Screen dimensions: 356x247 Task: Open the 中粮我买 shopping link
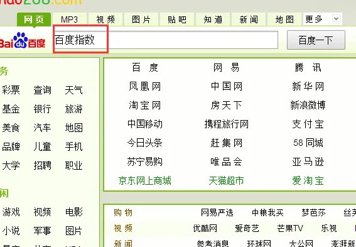click(267, 212)
